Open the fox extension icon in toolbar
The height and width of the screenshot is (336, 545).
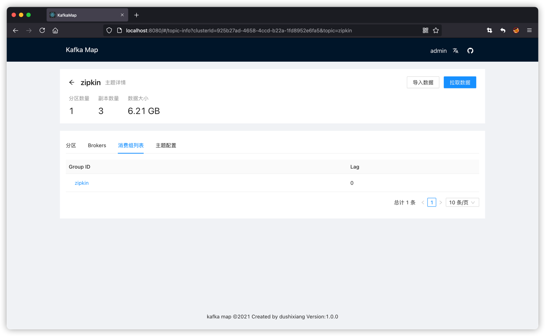click(x=516, y=31)
